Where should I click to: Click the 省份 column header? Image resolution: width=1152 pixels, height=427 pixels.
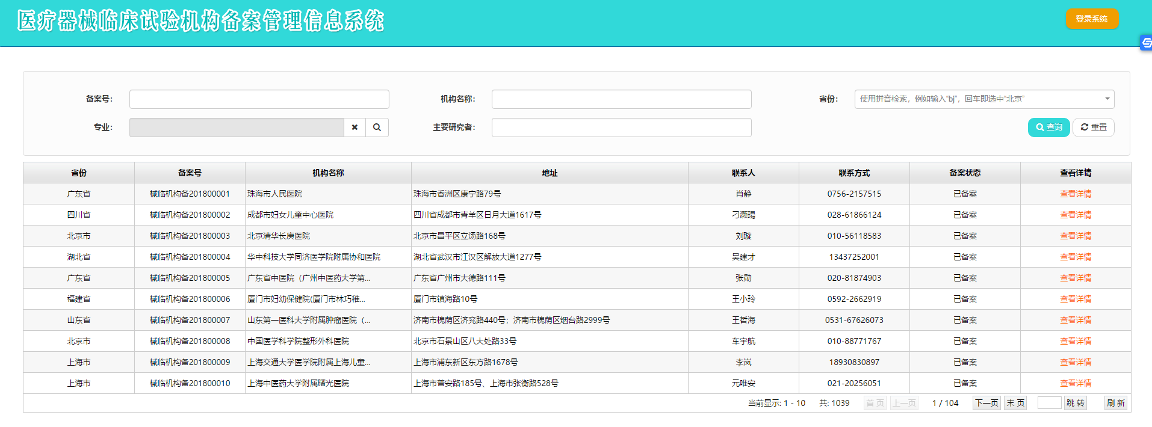79,173
